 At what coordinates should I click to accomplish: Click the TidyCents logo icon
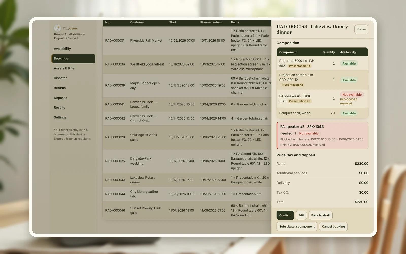57,28
